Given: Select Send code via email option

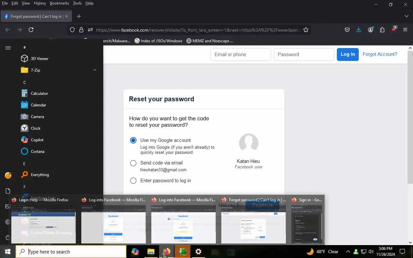Looking at the screenshot, I should coord(133,163).
